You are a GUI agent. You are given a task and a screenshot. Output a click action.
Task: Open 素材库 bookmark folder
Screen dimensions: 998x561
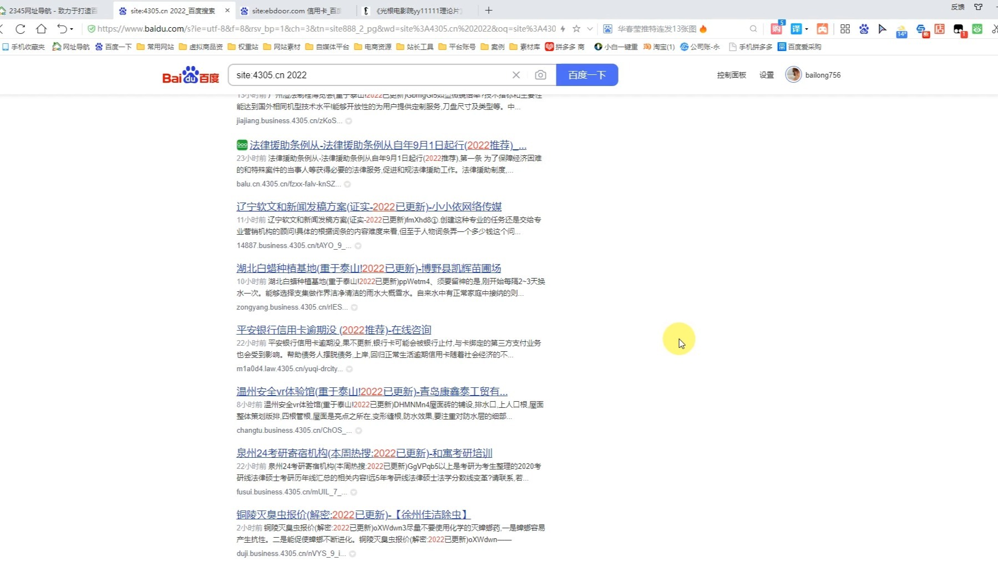[525, 47]
